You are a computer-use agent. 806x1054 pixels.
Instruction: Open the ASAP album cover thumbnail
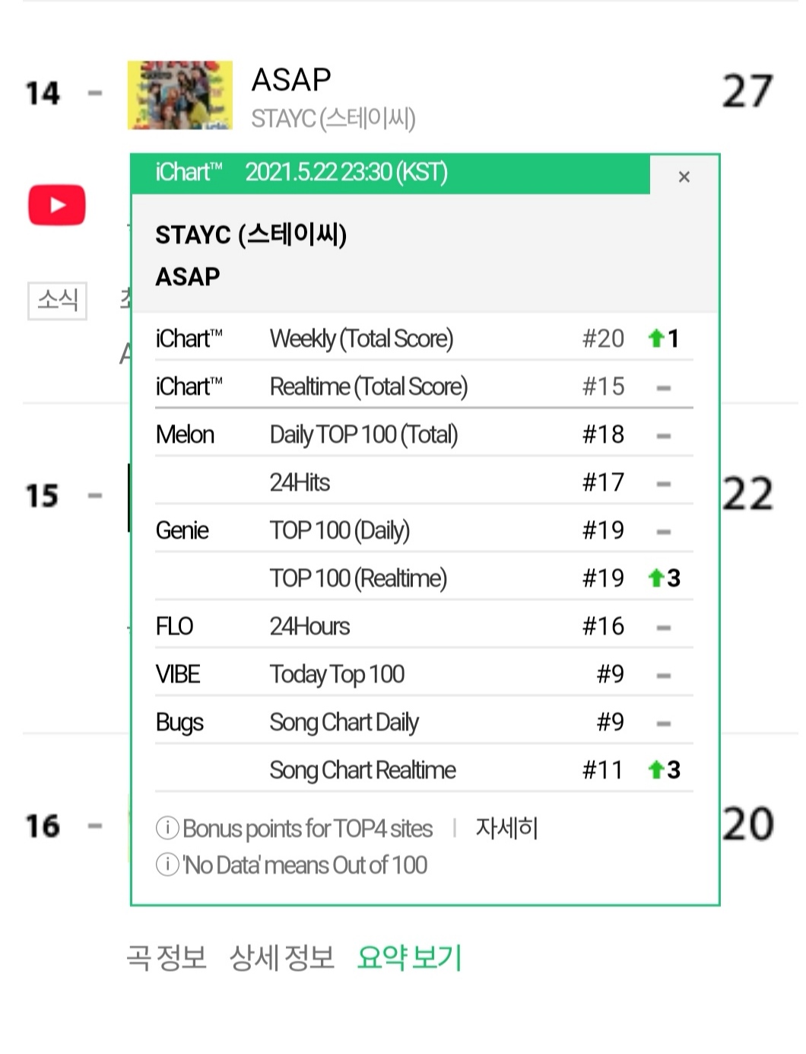tap(180, 95)
